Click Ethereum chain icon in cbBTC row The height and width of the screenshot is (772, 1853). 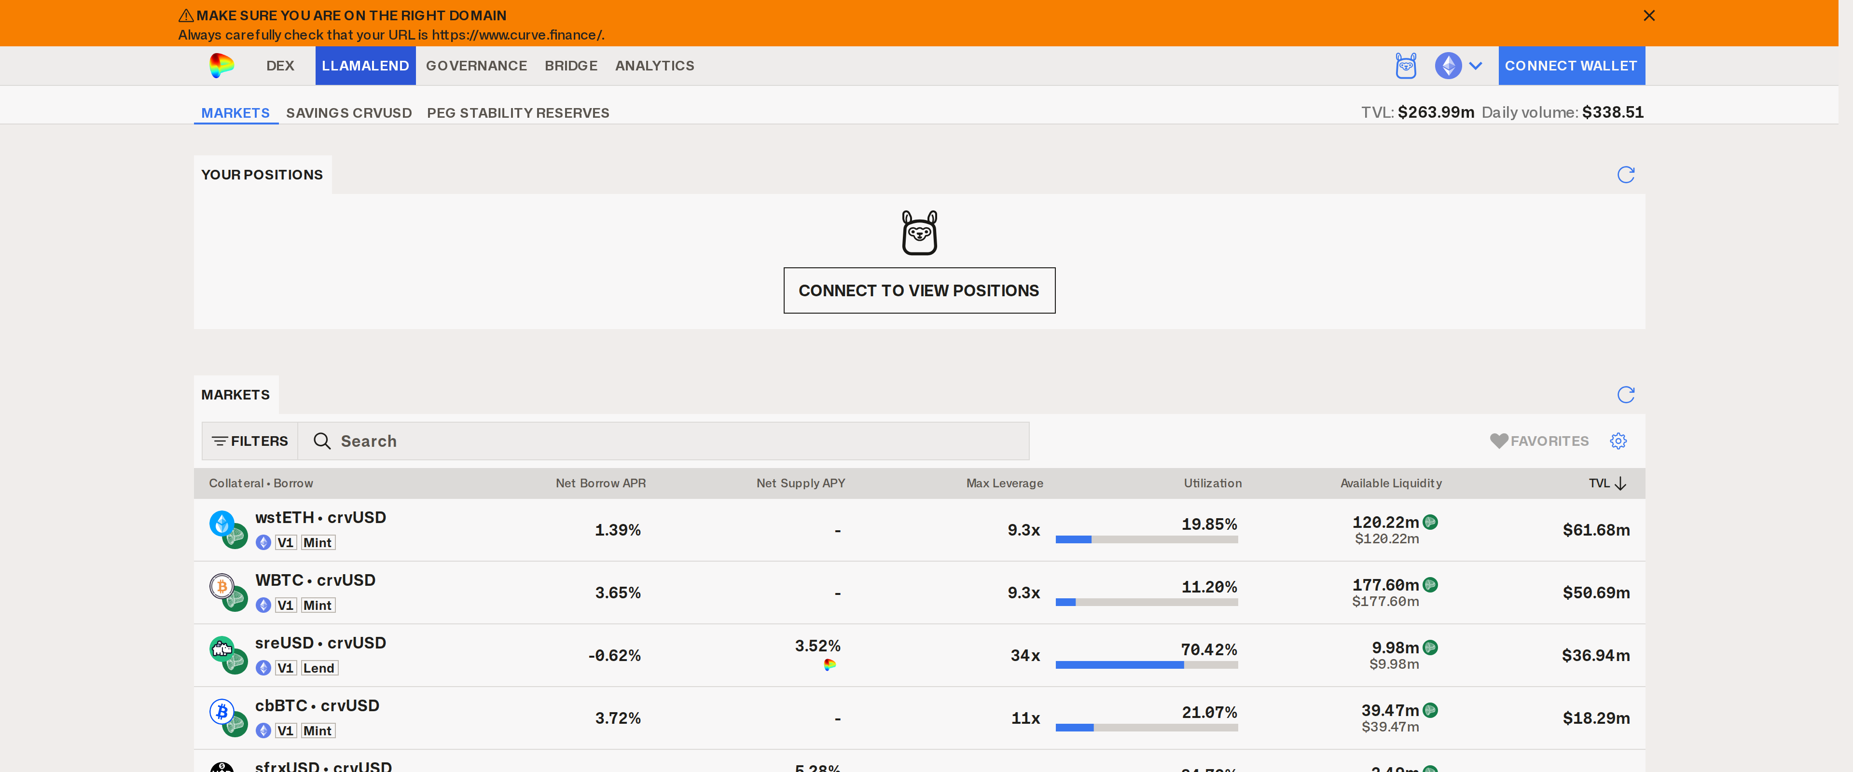click(x=263, y=731)
